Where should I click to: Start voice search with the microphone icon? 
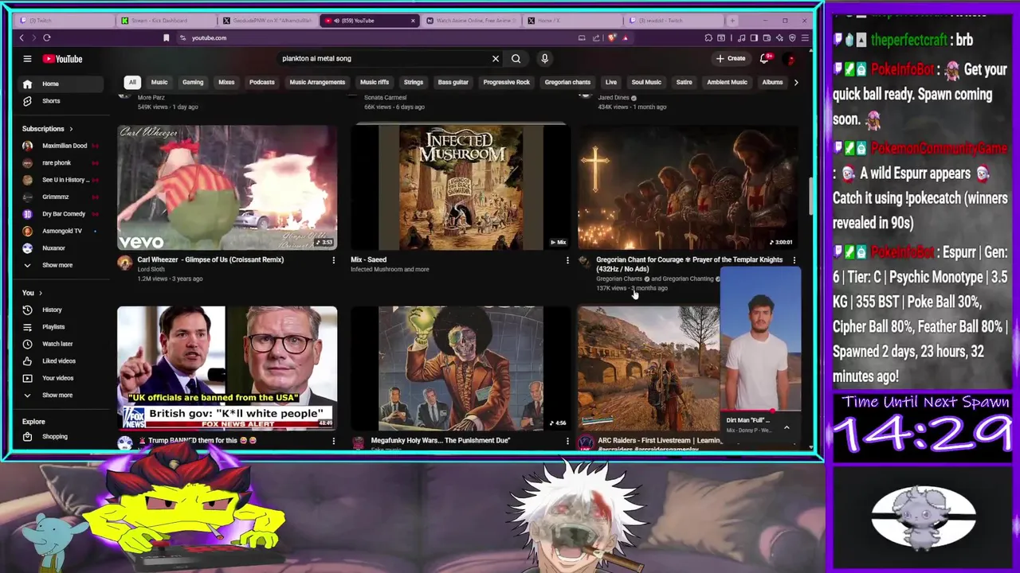point(545,58)
